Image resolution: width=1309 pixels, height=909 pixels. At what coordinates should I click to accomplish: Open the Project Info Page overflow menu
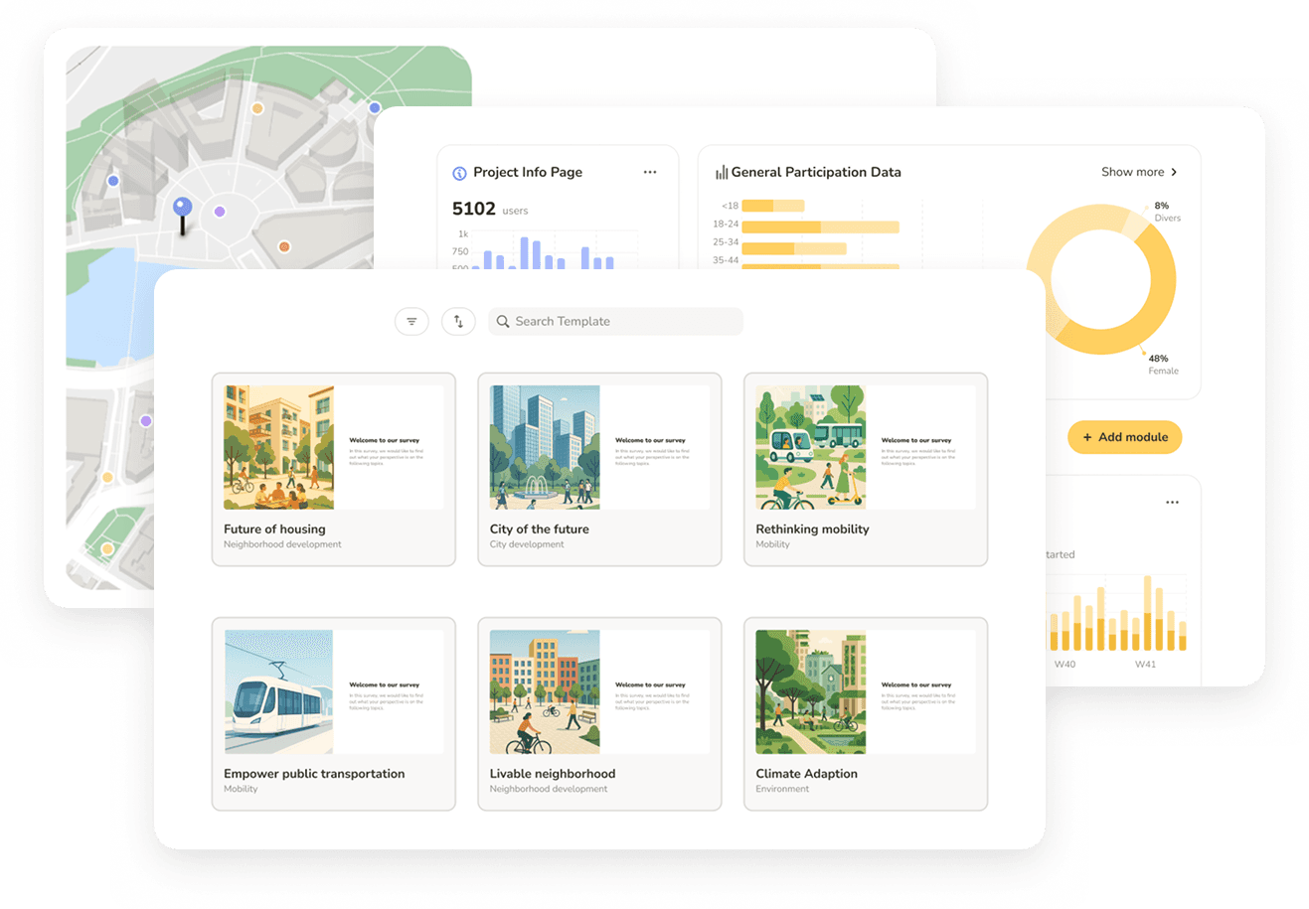(650, 172)
